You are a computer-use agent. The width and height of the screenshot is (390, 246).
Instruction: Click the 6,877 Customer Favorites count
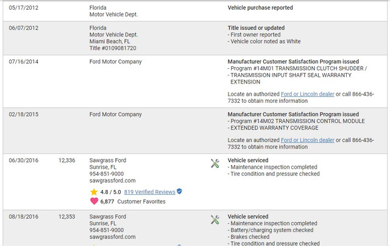[x=107, y=202]
